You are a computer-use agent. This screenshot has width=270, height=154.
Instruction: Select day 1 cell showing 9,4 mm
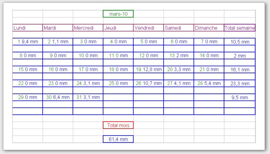pyautogui.click(x=27, y=42)
